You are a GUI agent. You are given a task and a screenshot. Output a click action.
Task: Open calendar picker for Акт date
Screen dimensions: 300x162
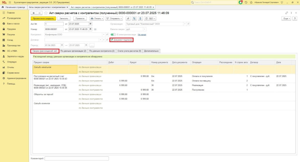coord(90,24)
